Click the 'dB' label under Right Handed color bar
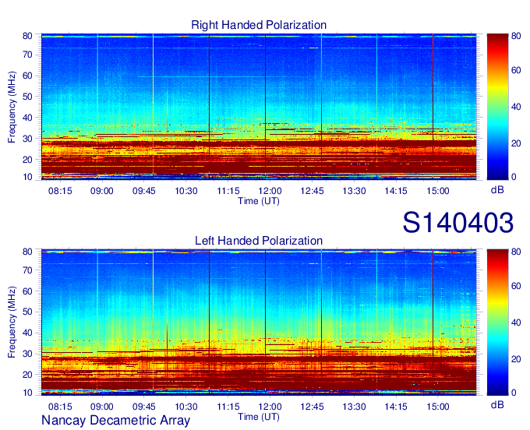This screenshot has width=530, height=430. click(x=497, y=190)
